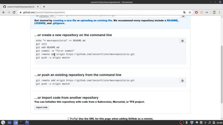
Task: Open the Bluetooth tray icon
Action: pyautogui.click(x=187, y=123)
